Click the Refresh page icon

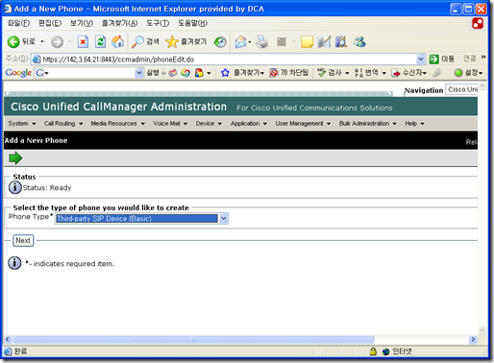tap(100, 42)
